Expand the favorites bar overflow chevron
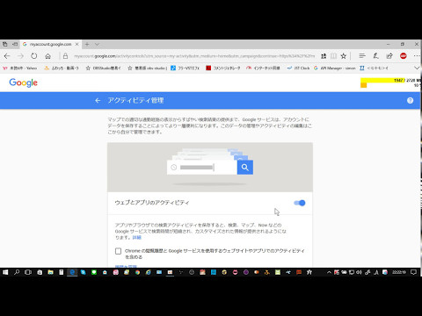The image size is (422, 316). click(417, 68)
